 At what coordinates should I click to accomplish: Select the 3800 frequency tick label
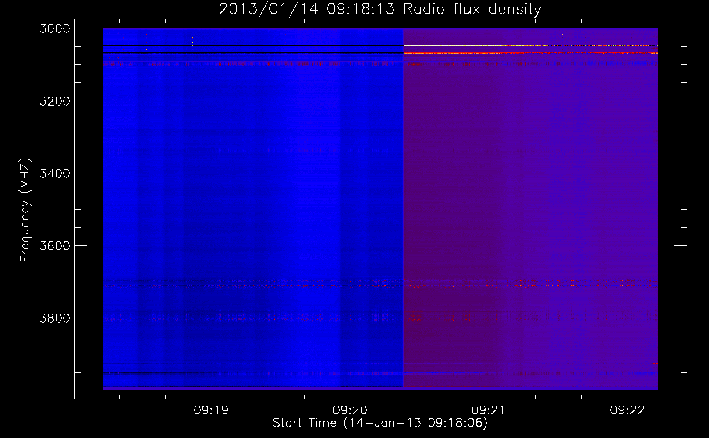tap(55, 318)
